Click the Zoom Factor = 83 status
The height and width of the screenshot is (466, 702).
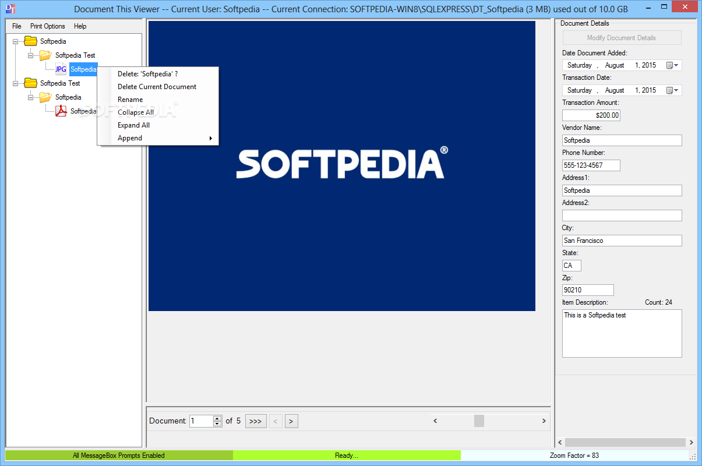pyautogui.click(x=574, y=456)
